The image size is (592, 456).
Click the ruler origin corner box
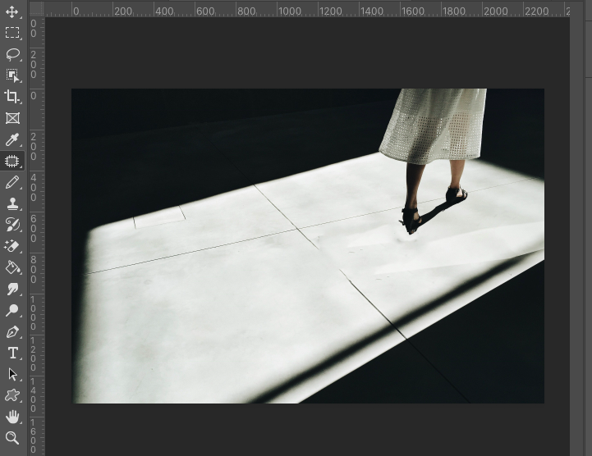37,9
